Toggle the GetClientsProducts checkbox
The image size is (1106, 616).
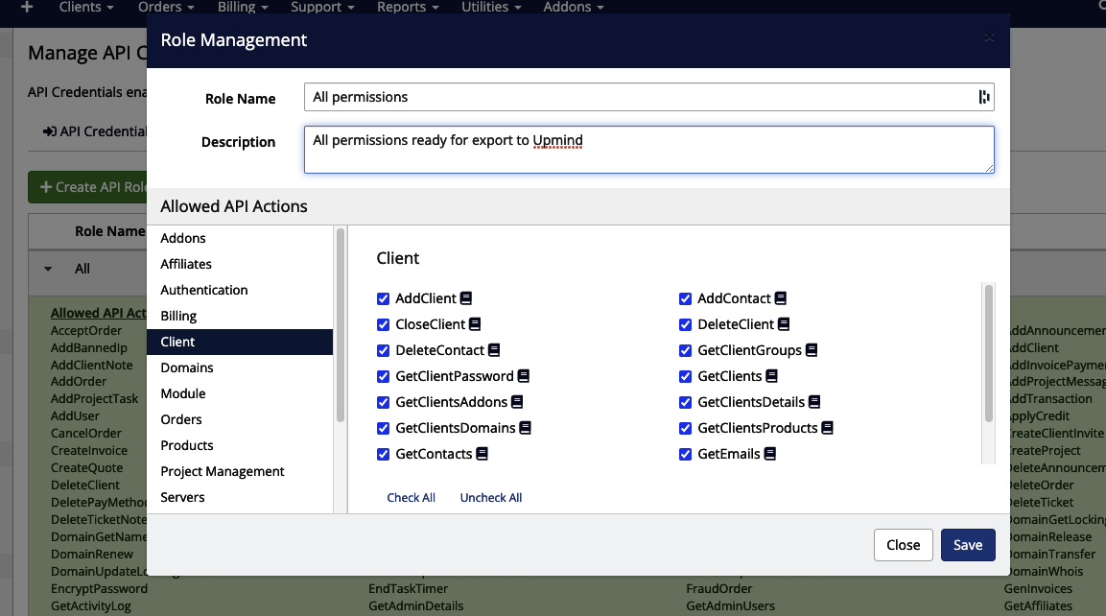(x=685, y=428)
